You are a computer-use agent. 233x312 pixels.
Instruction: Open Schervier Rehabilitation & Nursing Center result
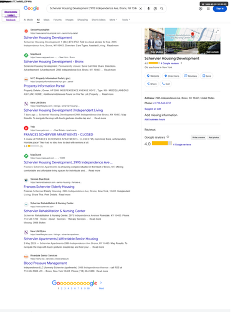pos(54,211)
